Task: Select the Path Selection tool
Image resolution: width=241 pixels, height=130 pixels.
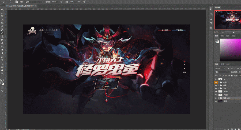Action: pyautogui.click(x=2, y=63)
